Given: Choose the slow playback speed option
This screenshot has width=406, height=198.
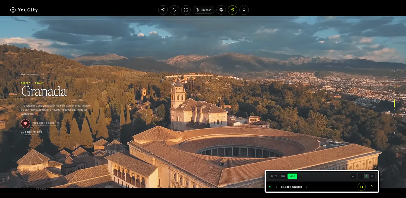Looking at the screenshot, I should [361, 176].
